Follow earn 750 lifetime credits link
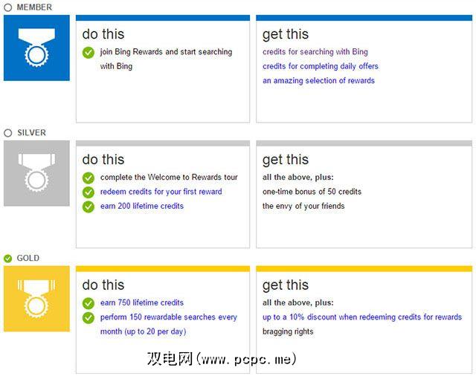The image size is (476, 376). [142, 302]
